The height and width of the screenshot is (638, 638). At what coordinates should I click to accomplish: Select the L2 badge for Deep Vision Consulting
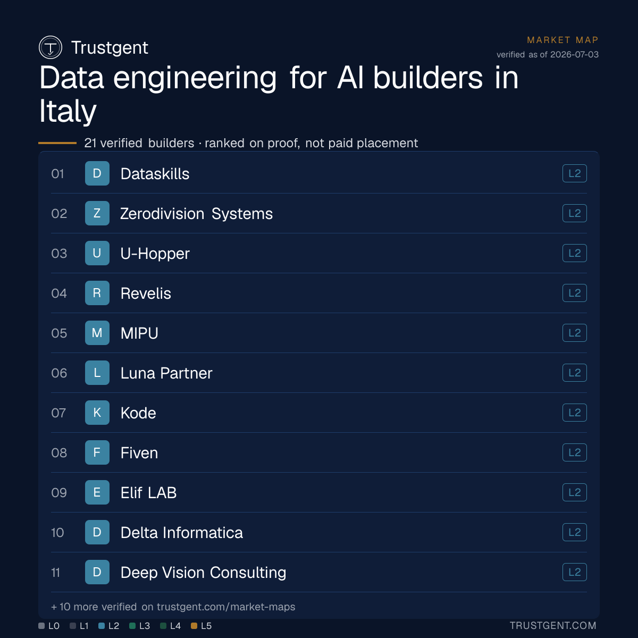[x=575, y=572]
